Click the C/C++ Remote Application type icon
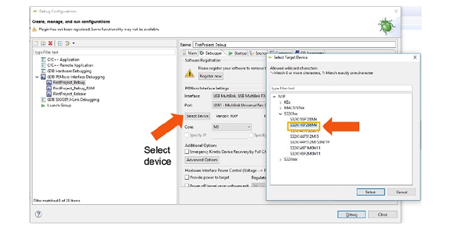The image size is (452, 229). (43, 65)
